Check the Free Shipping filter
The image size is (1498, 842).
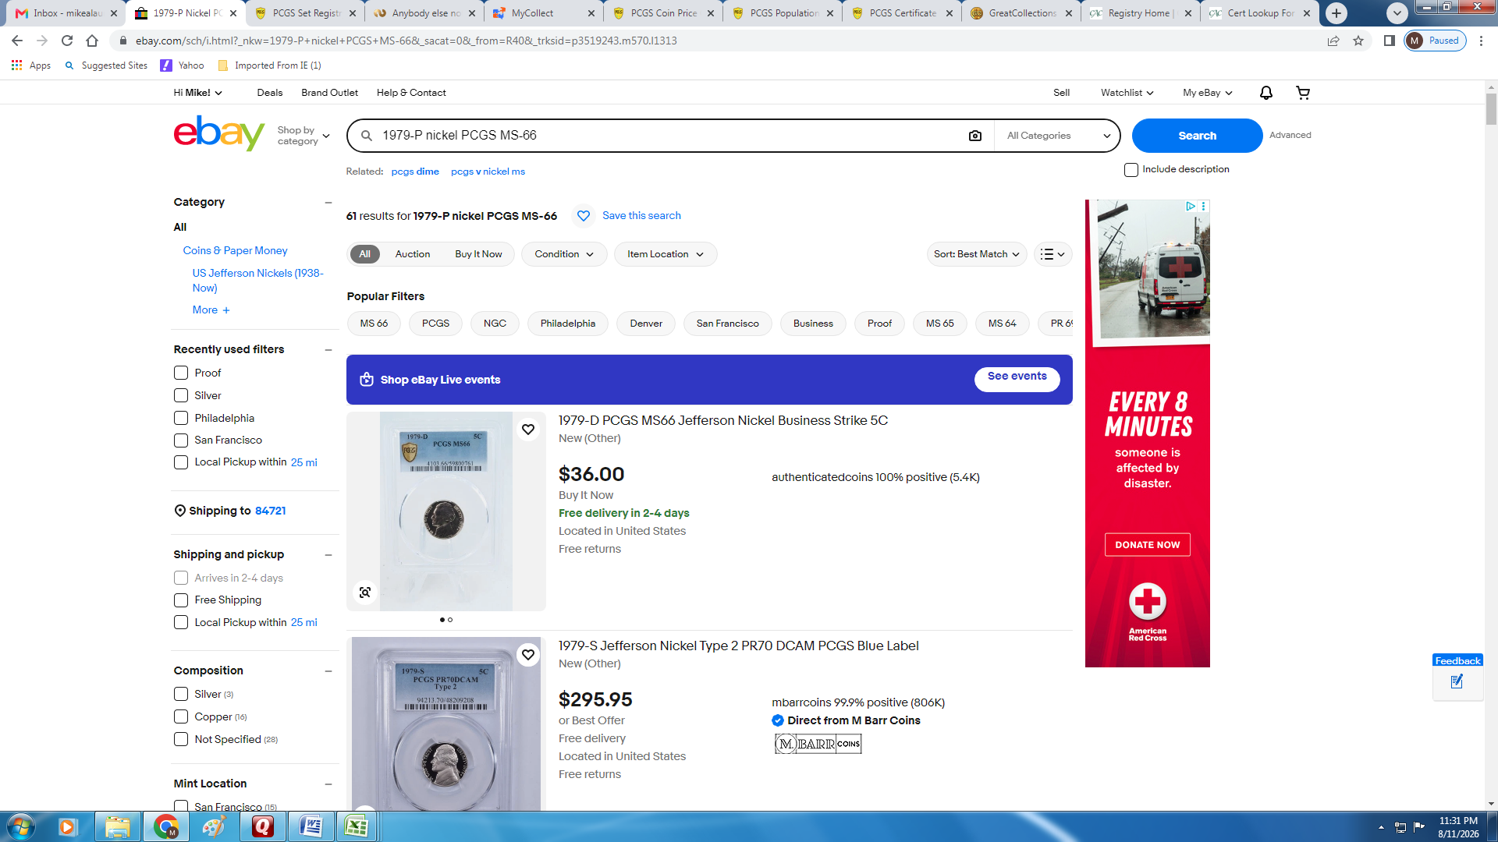coord(181,600)
